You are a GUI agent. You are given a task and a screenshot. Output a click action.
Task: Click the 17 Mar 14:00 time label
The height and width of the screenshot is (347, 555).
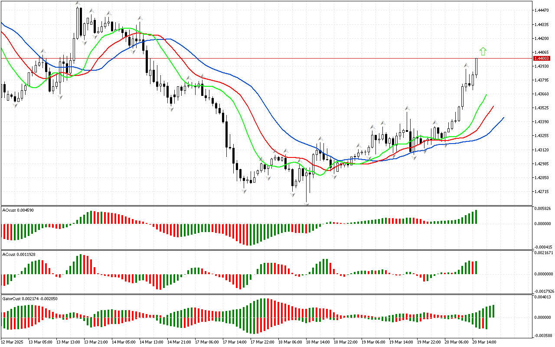tap(235, 342)
